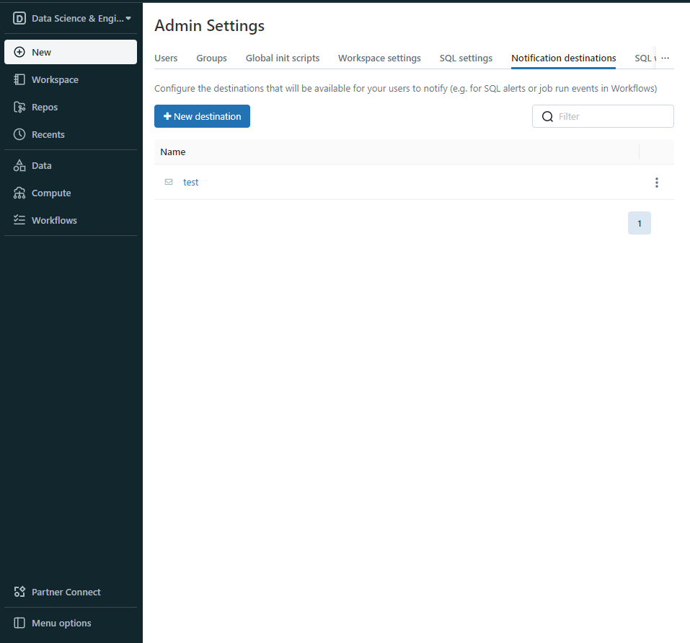Click the Repos icon in sidebar

[19, 107]
